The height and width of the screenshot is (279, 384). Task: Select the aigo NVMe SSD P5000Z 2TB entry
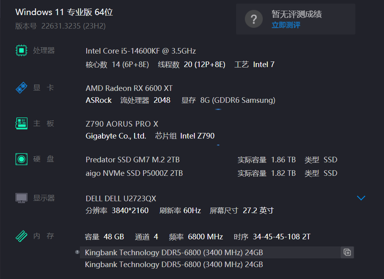pos(134,173)
